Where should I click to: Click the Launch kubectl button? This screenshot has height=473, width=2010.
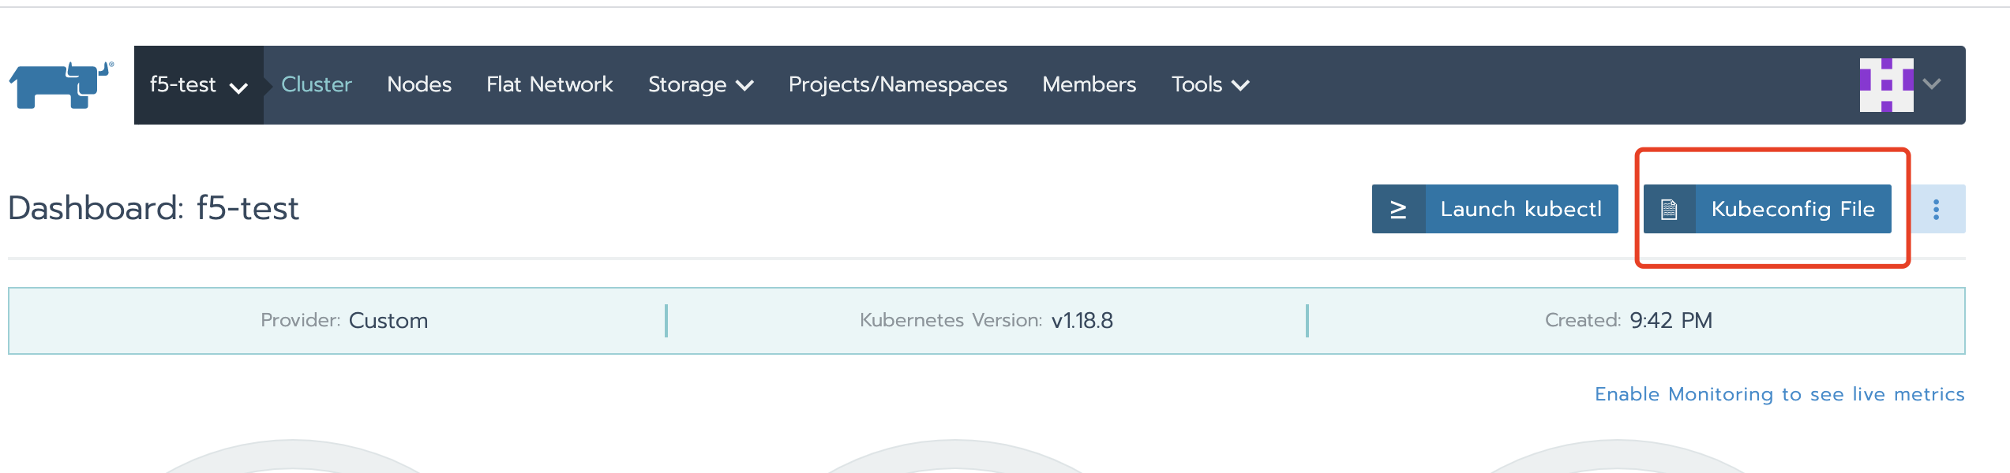tap(1494, 209)
